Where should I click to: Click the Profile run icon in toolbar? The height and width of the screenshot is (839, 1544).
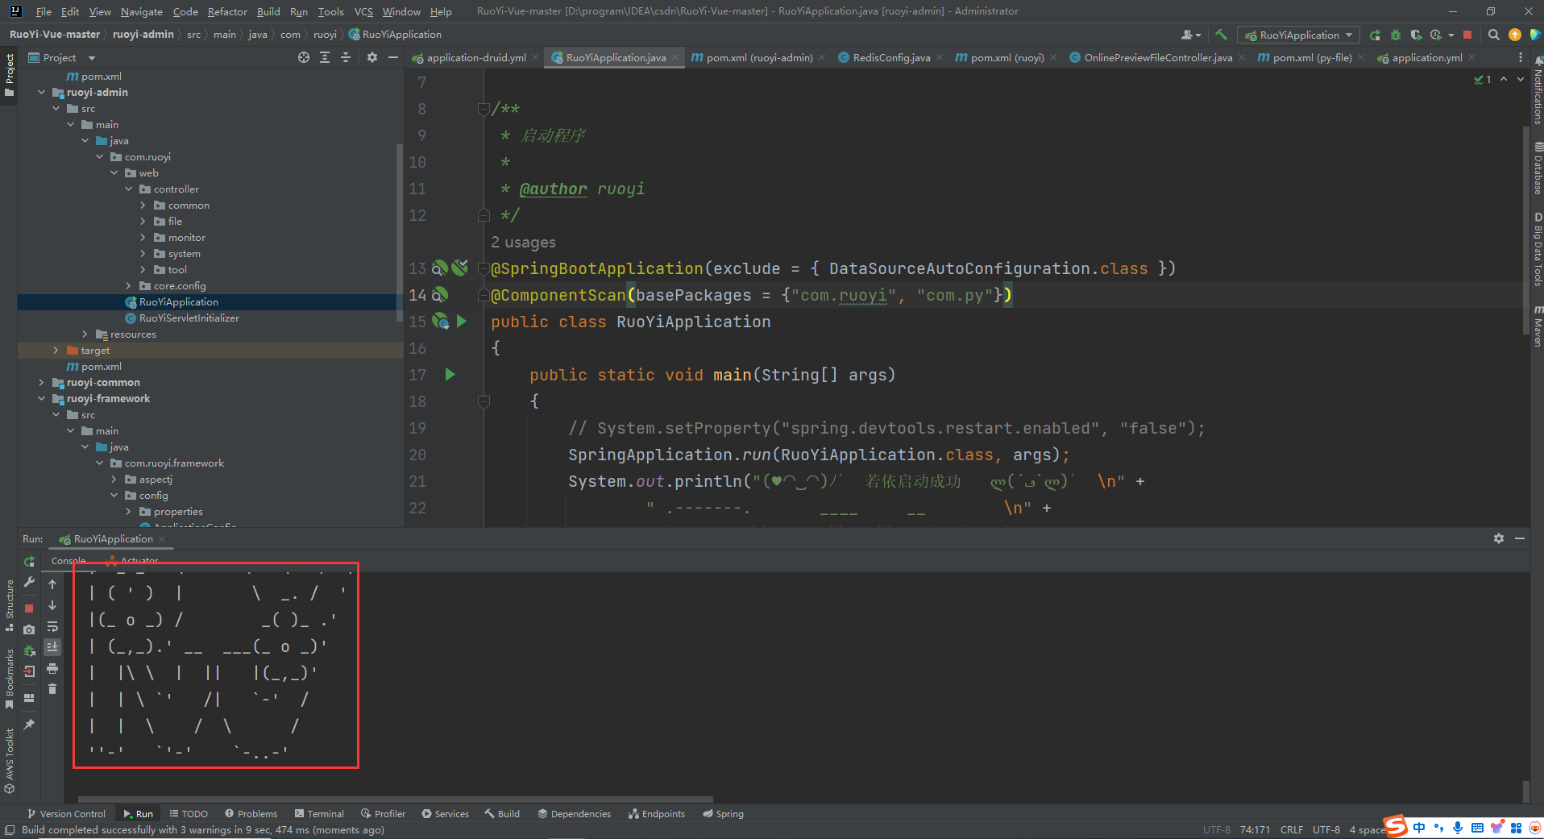point(1436,35)
